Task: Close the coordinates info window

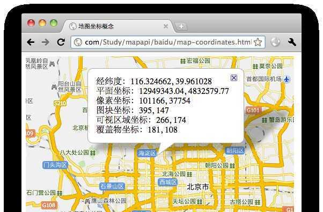Action: (234, 78)
